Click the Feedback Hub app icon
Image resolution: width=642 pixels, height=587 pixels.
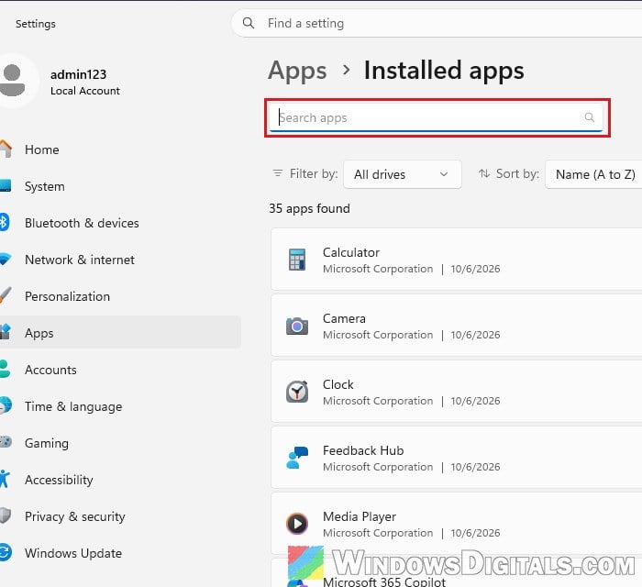coord(297,458)
